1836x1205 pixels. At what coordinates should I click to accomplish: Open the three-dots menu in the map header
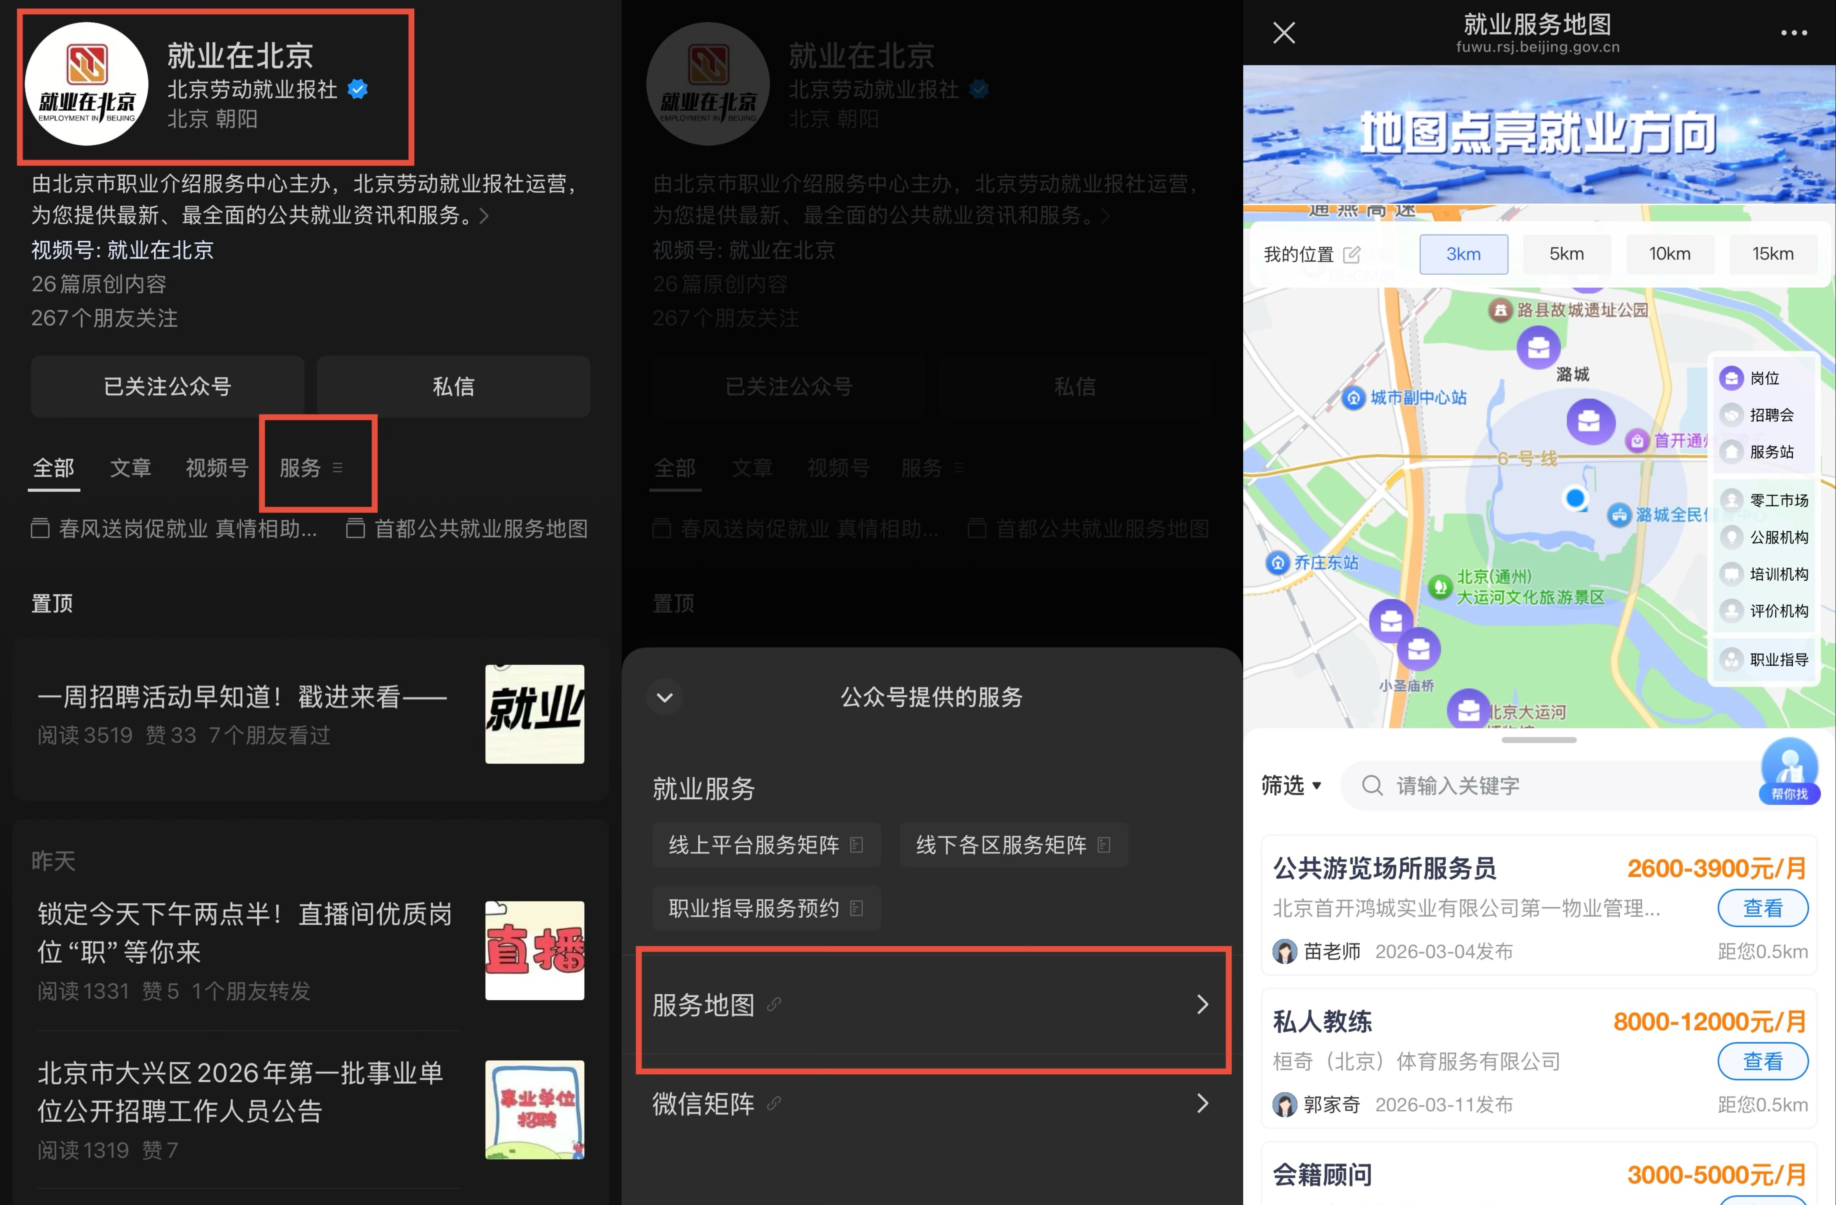pos(1794,33)
